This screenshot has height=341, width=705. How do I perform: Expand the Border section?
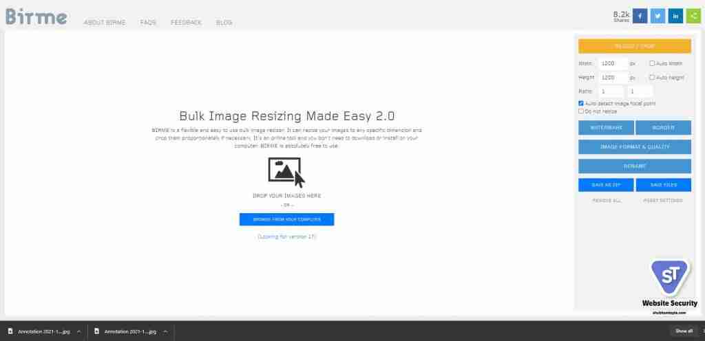pos(663,127)
